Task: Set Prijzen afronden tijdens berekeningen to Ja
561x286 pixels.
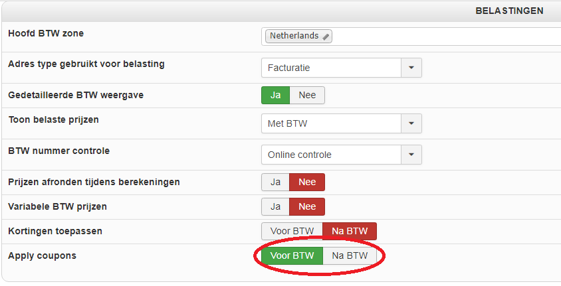Action: 275,182
